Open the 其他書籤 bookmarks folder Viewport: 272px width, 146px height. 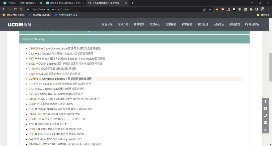263,15
